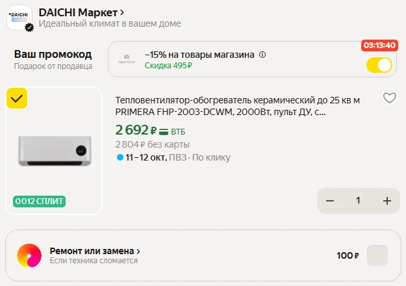
Task: Click the quantity value field showing 1
Action: [358, 200]
